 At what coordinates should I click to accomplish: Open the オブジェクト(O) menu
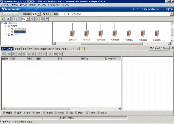[54, 5]
